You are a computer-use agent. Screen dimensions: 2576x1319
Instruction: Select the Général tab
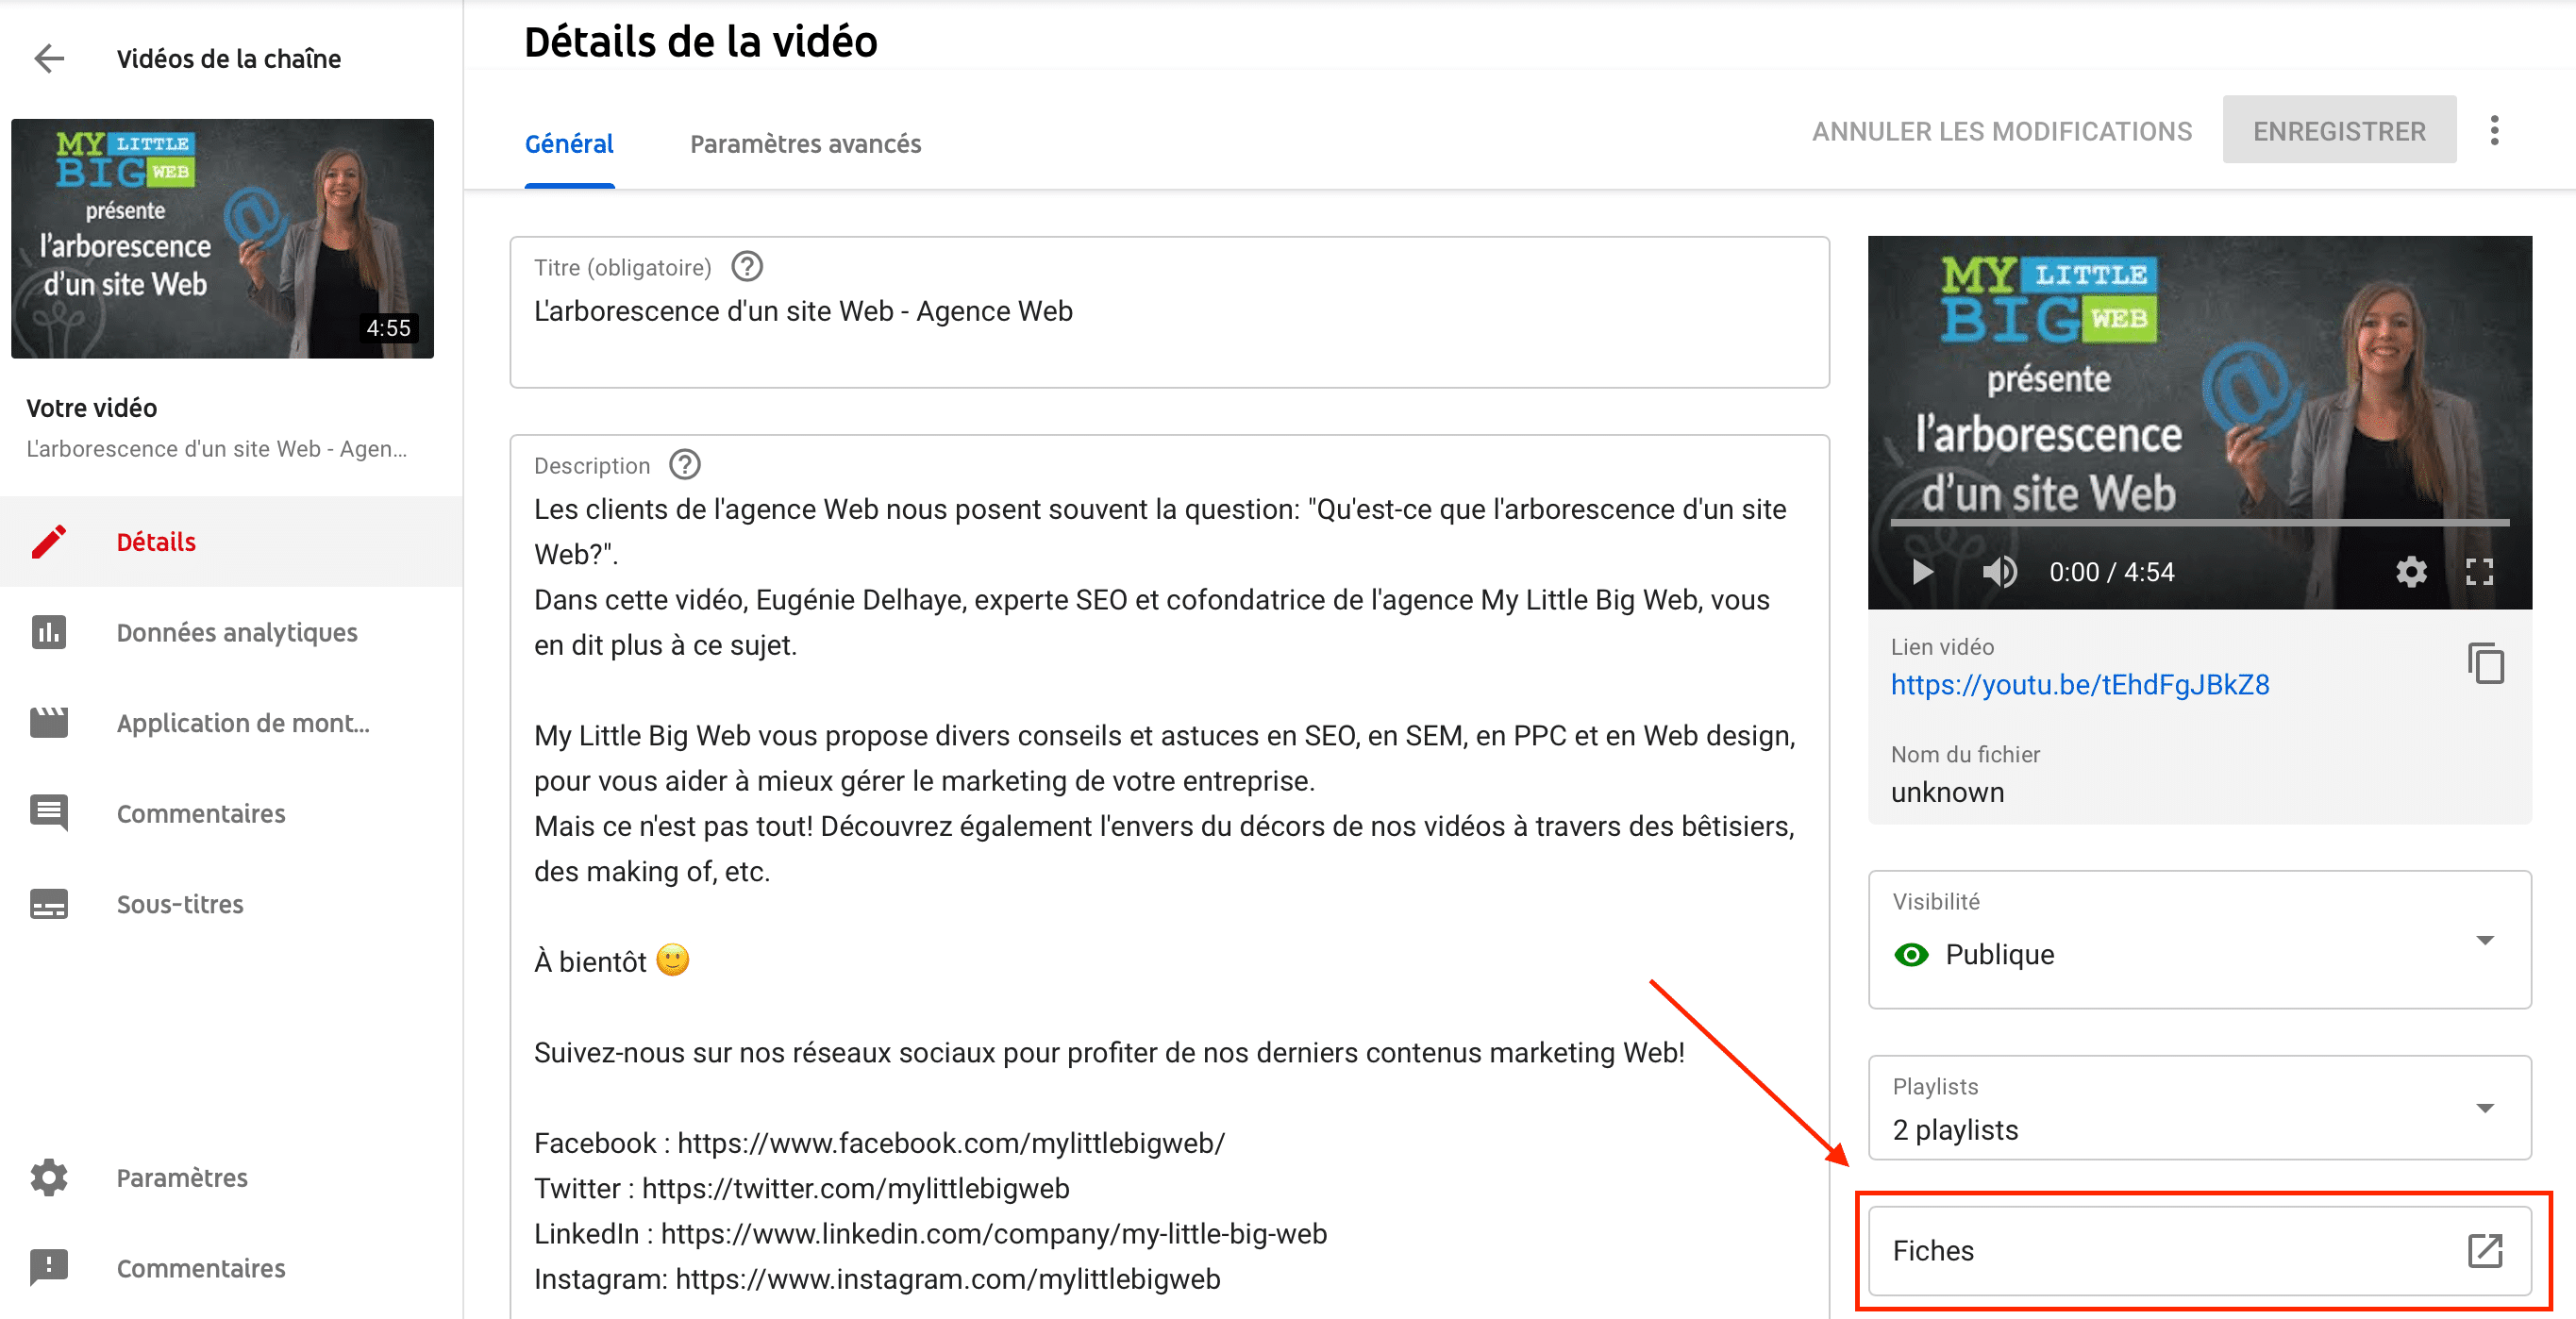569,144
